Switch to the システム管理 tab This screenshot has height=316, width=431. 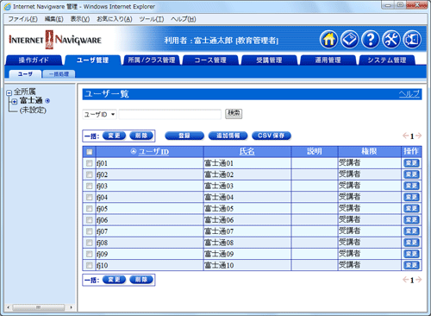387,60
